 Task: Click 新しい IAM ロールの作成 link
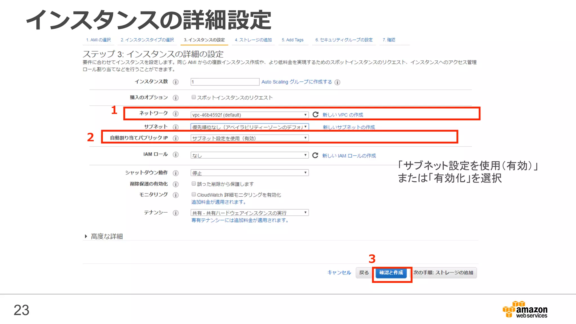pyautogui.click(x=349, y=156)
